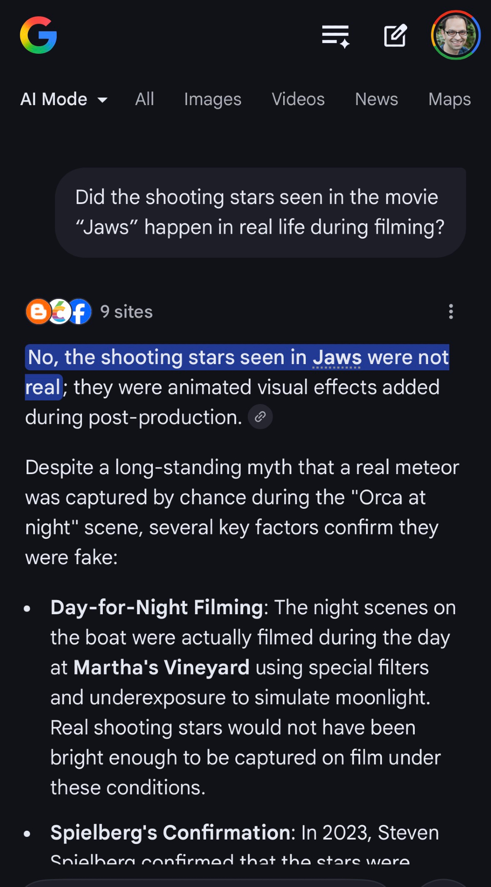
Task: Go to the Maps tab
Action: click(449, 99)
